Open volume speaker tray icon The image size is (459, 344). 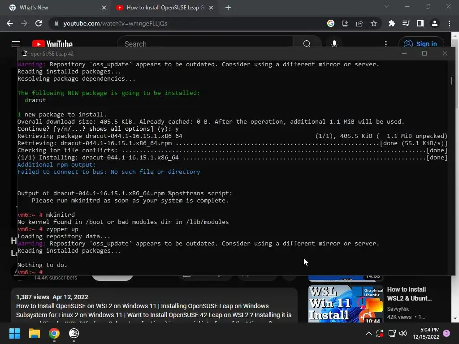[403, 333]
